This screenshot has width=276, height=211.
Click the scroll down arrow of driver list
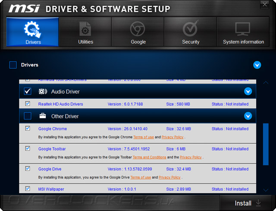click(266, 190)
